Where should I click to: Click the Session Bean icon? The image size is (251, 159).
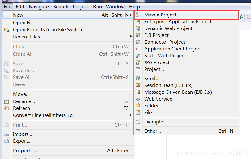pos(138,85)
